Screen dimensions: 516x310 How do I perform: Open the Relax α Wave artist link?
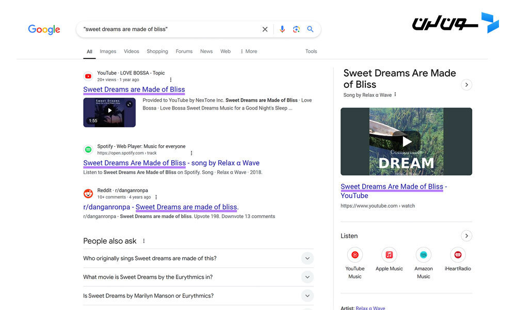tap(370, 308)
